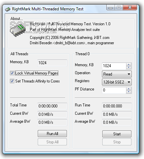
Task: Click the Total Time readout field
Action: (x=52, y=106)
